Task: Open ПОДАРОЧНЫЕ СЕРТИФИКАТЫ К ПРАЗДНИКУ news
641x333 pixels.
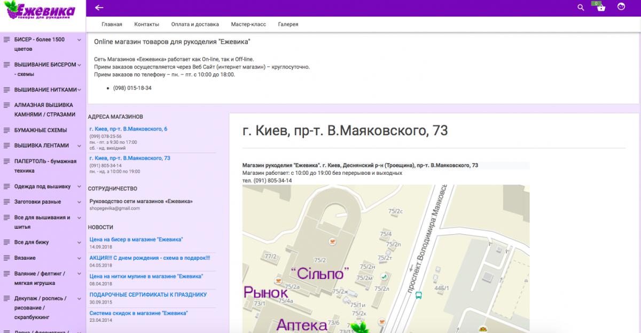Action: point(148,295)
